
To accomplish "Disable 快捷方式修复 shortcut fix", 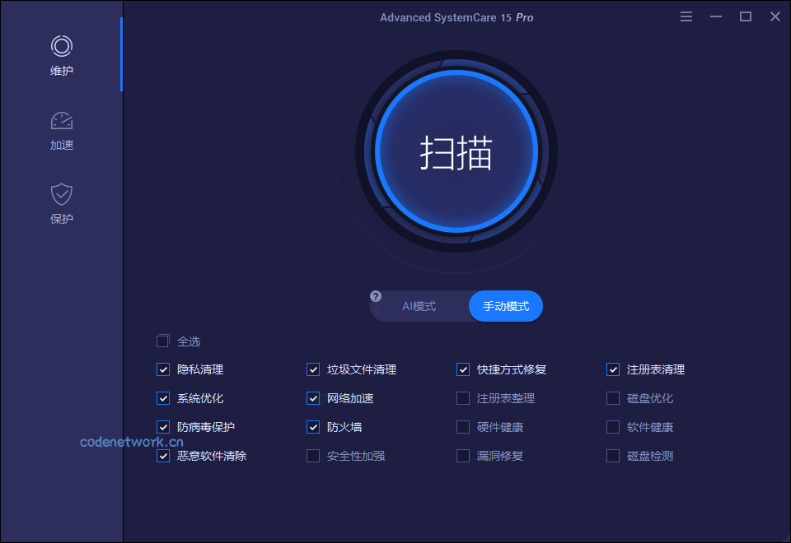I will point(462,369).
